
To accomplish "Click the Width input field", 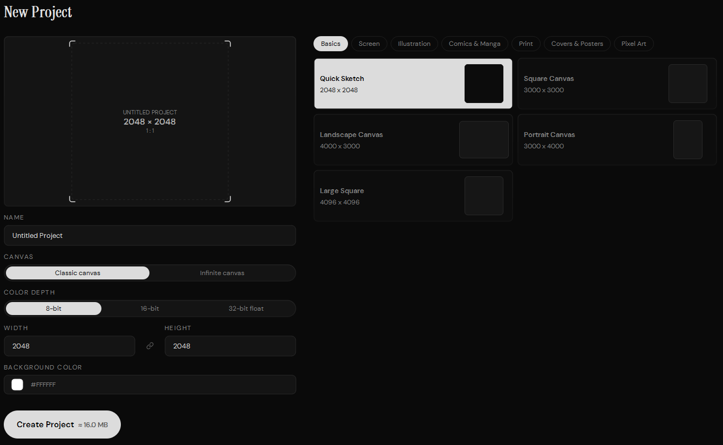I will click(x=70, y=346).
